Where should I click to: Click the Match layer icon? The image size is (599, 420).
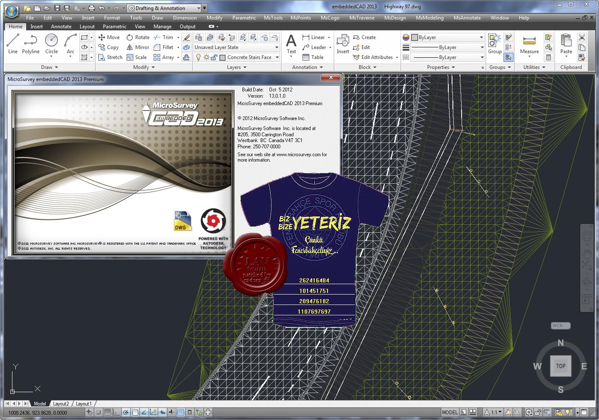point(221,37)
